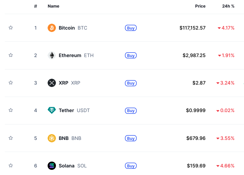Click the green Tether logo icon
244x175 pixels.
click(52, 110)
